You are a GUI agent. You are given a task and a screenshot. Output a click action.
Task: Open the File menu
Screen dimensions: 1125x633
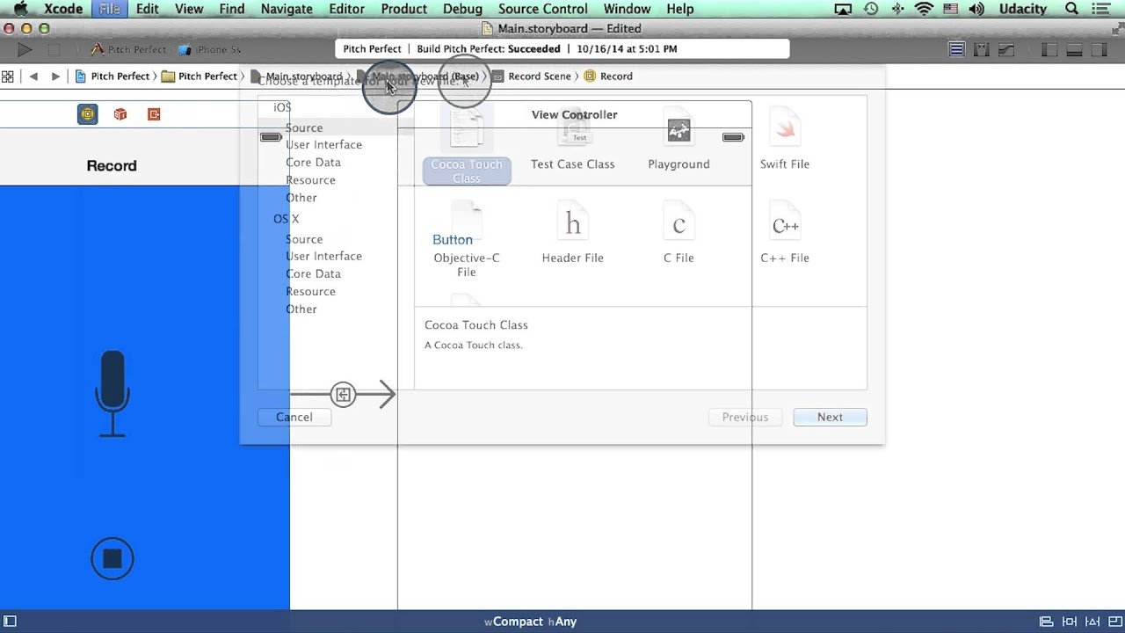(109, 9)
